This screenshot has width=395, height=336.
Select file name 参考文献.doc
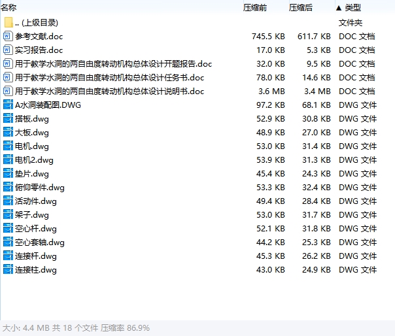tap(39, 37)
